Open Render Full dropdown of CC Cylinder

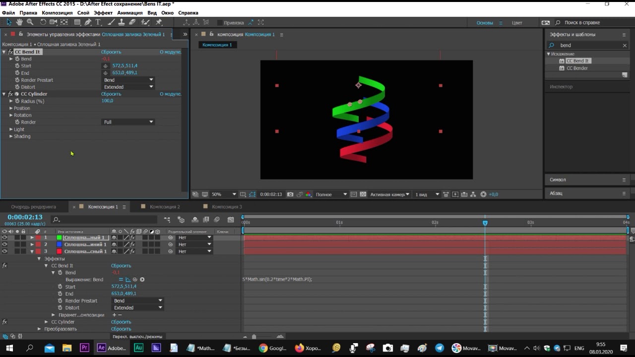click(x=128, y=122)
